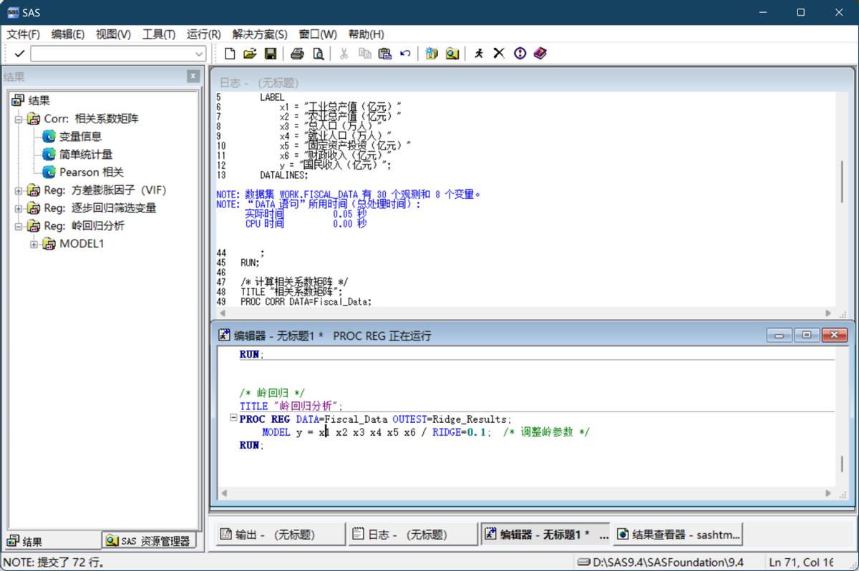Click the Clear All X toolbar icon
This screenshot has width=859, height=571.
[499, 54]
